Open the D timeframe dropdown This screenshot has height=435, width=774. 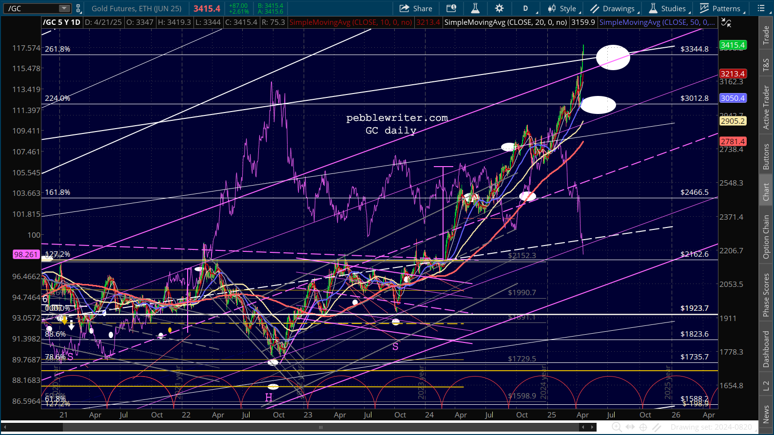[528, 8]
